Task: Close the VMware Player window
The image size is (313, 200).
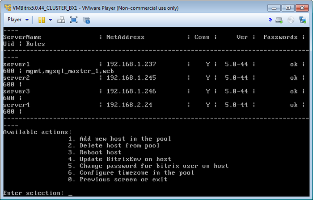Action: (x=302, y=8)
